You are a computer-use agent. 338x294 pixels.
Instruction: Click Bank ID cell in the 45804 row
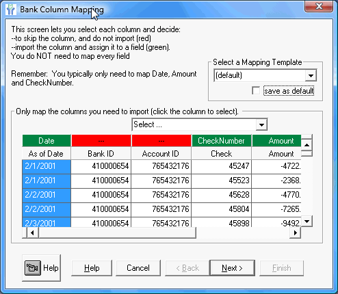(x=101, y=210)
